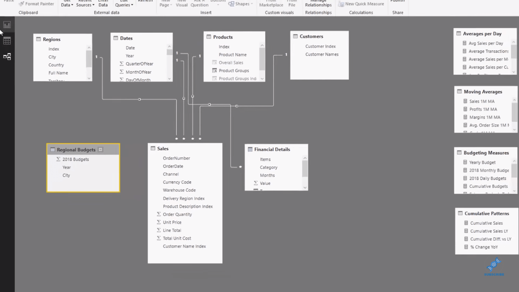Screen dimensions: 519x292
Task: Maximize the Regional Budgets table card
Action: point(100,150)
